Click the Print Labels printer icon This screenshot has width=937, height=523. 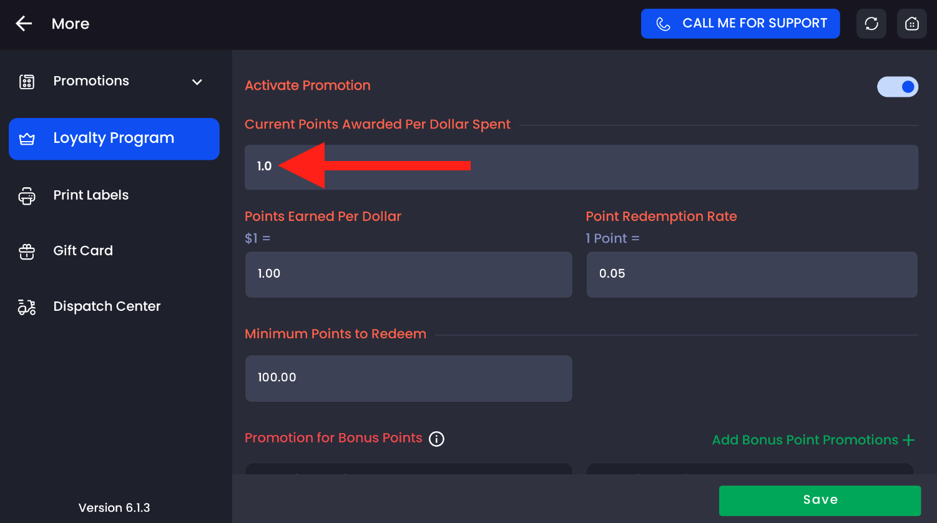pyautogui.click(x=27, y=195)
